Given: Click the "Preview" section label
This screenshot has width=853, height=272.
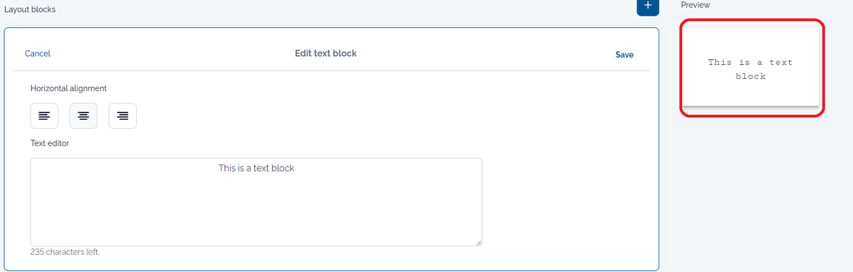Looking at the screenshot, I should click(696, 5).
